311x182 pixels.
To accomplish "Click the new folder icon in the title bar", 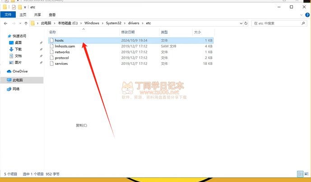I will pos(20,7).
